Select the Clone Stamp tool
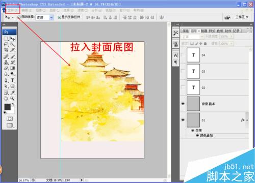 tap(6, 63)
